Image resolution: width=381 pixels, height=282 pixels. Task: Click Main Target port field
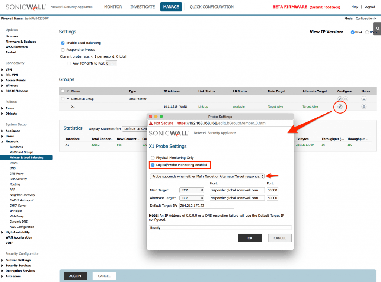pos(272,190)
